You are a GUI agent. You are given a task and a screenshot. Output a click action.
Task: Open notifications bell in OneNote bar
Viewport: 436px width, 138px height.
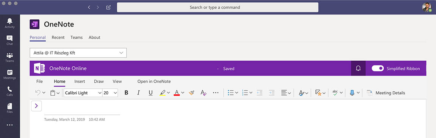click(x=358, y=69)
